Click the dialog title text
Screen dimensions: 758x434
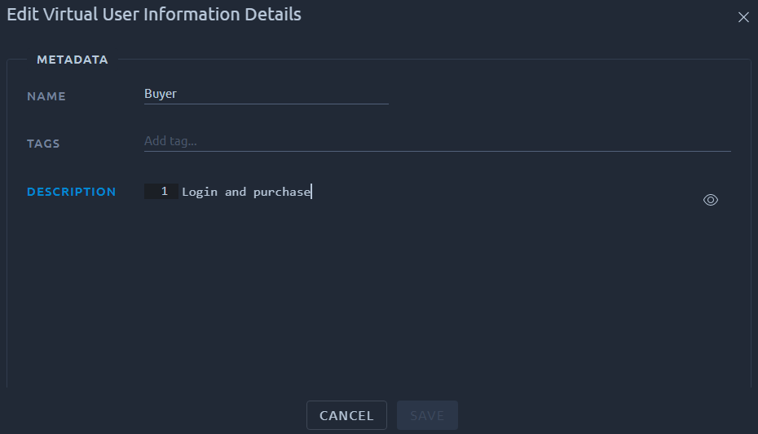click(154, 15)
